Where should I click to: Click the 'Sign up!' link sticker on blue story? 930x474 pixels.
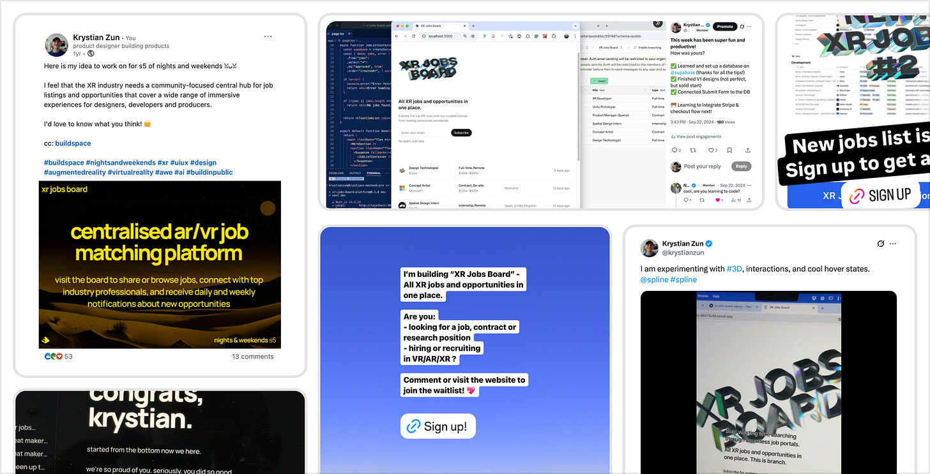point(438,426)
